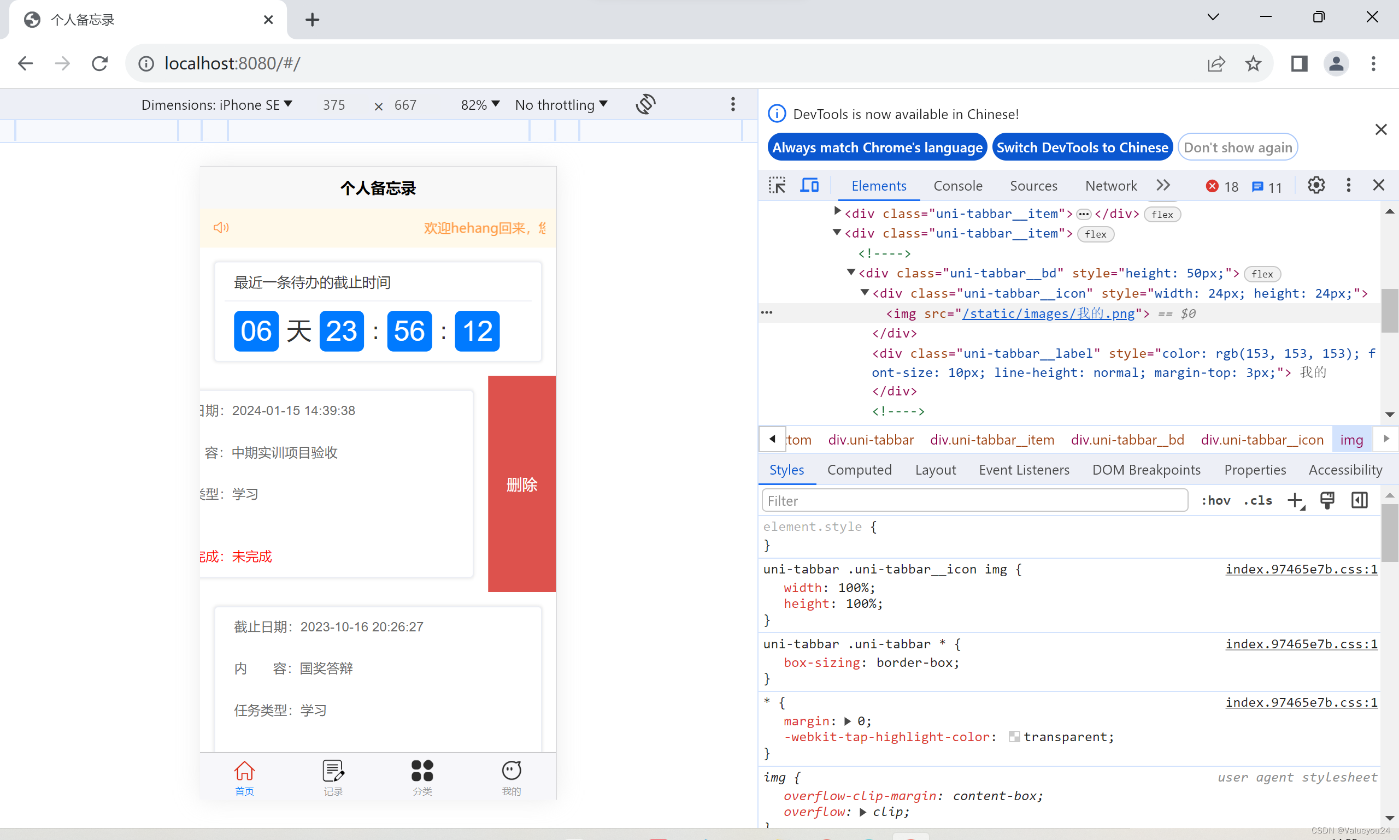Toggle the .cls classes button
The height and width of the screenshot is (840, 1399).
(x=1258, y=500)
